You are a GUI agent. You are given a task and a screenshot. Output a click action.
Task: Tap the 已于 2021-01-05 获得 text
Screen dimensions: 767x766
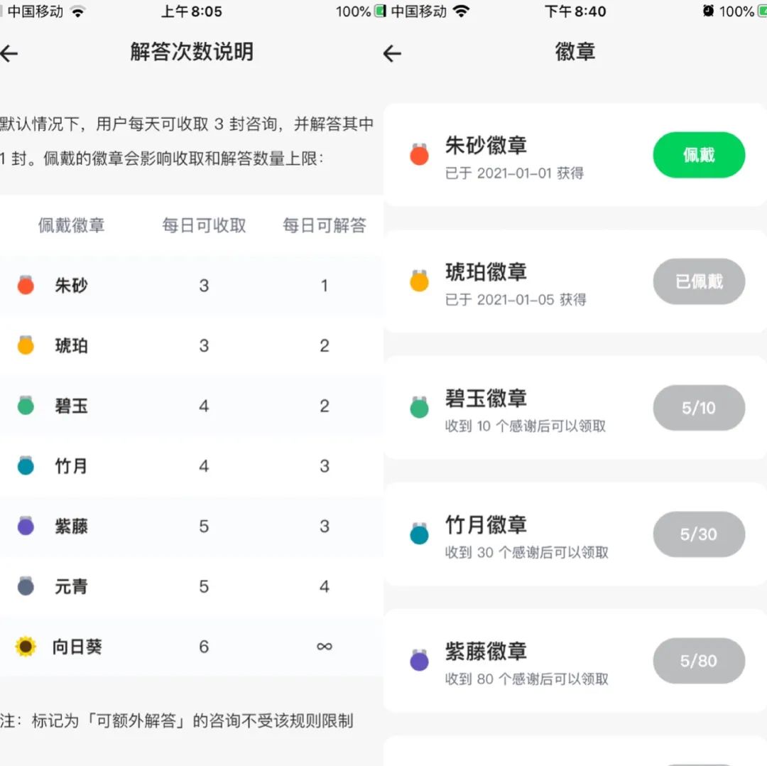[516, 300]
